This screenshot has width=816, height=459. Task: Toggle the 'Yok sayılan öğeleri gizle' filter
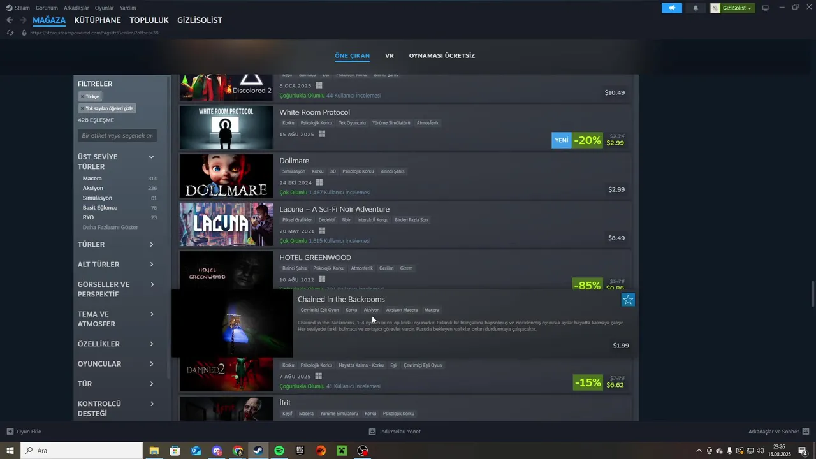tap(107, 108)
